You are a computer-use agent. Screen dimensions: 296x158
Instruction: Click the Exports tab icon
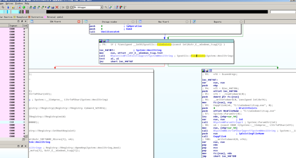(194, 21)
